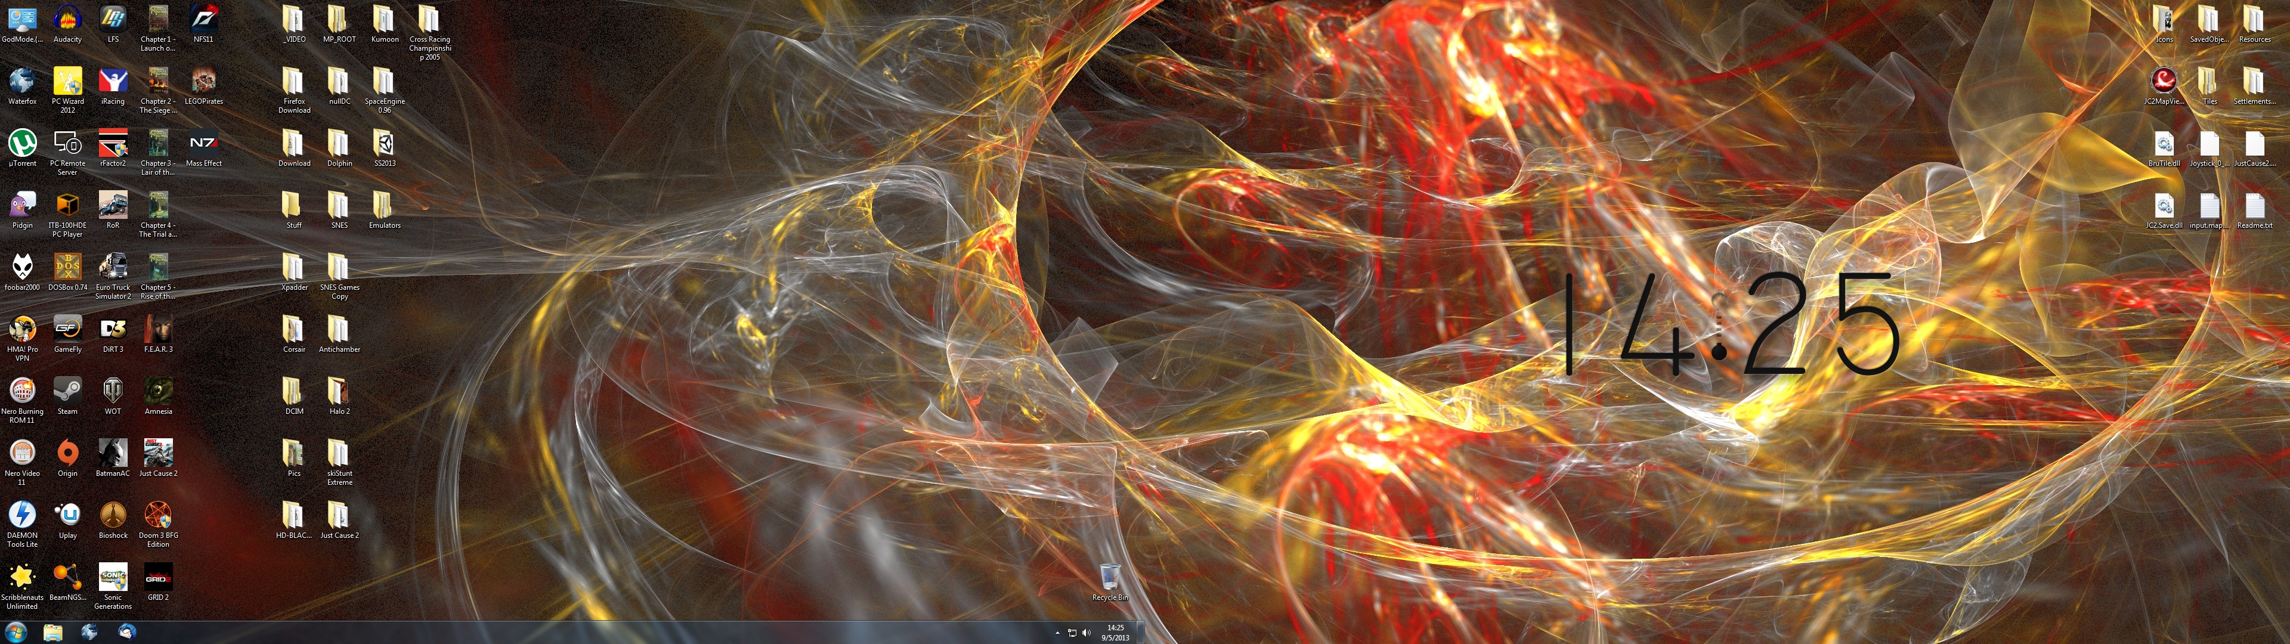2290x644 pixels.
Task: Click the taskbar clock showing 14:25
Action: [1115, 633]
